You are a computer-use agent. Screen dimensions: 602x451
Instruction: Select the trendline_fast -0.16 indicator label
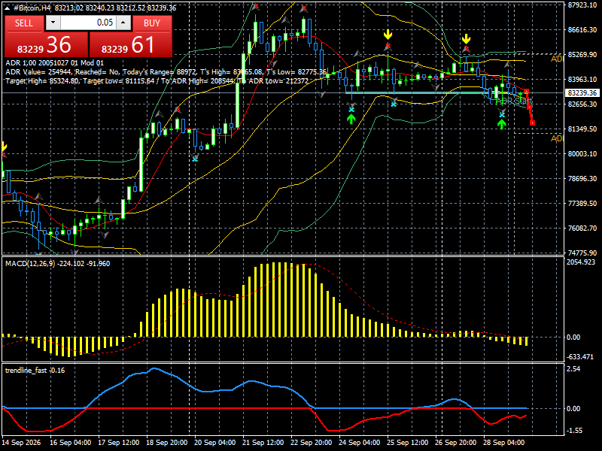point(35,371)
